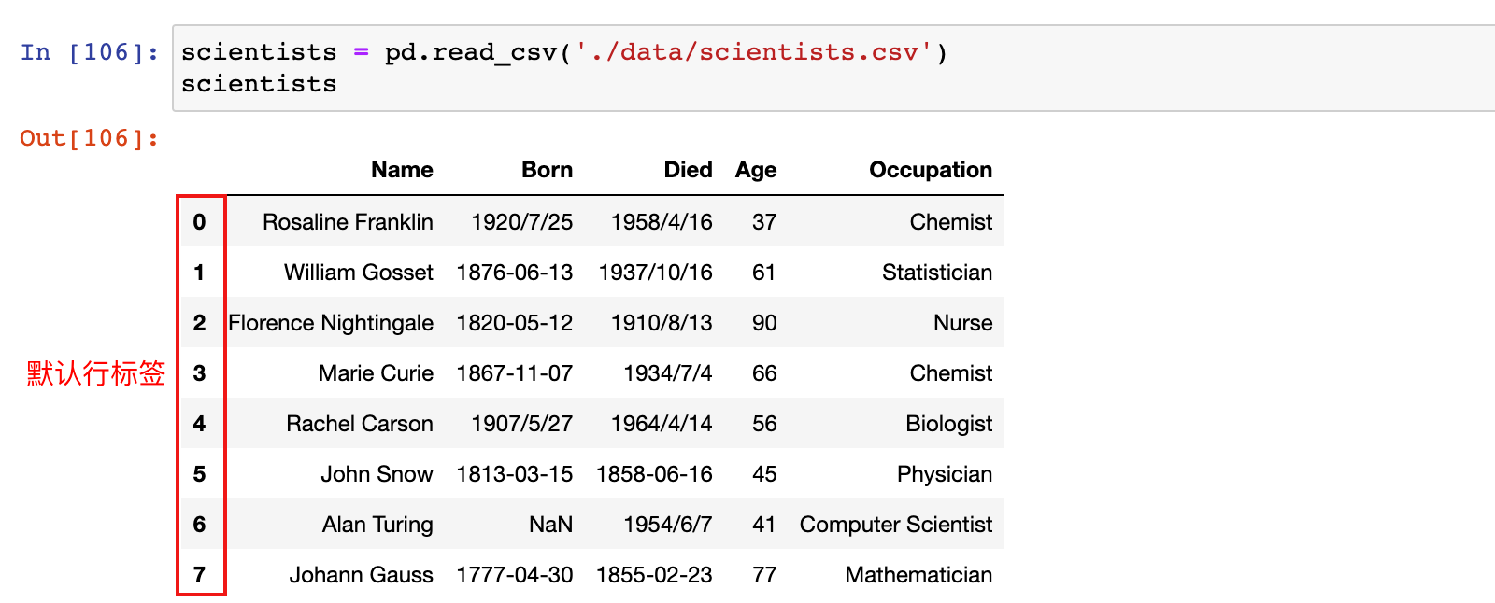Select the In [106] cell prompt
1495x603 pixels.
(90, 52)
